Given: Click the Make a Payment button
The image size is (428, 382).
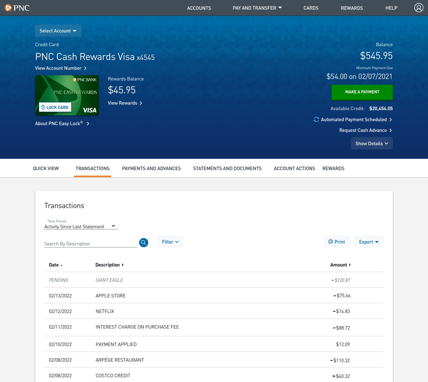Looking at the screenshot, I should coord(362,92).
